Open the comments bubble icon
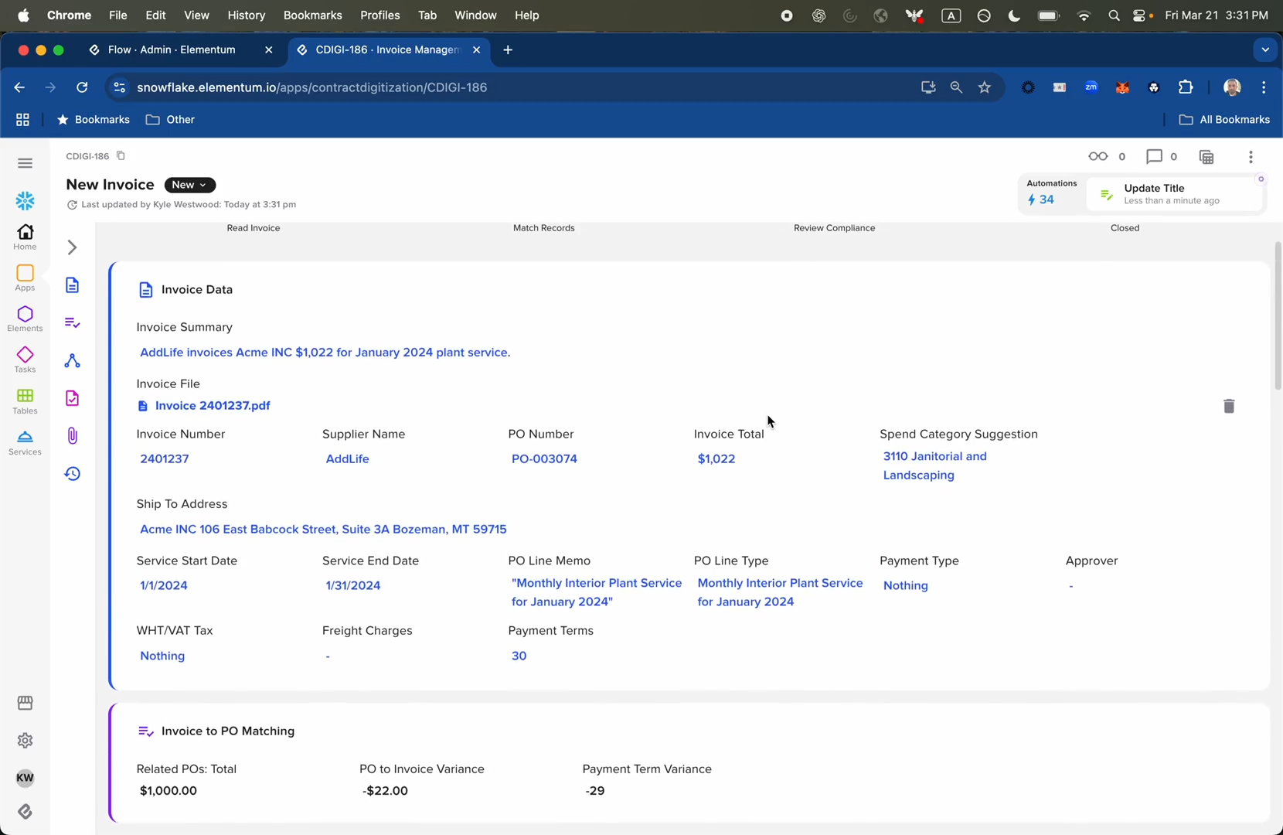1283x835 pixels. pos(1154,156)
